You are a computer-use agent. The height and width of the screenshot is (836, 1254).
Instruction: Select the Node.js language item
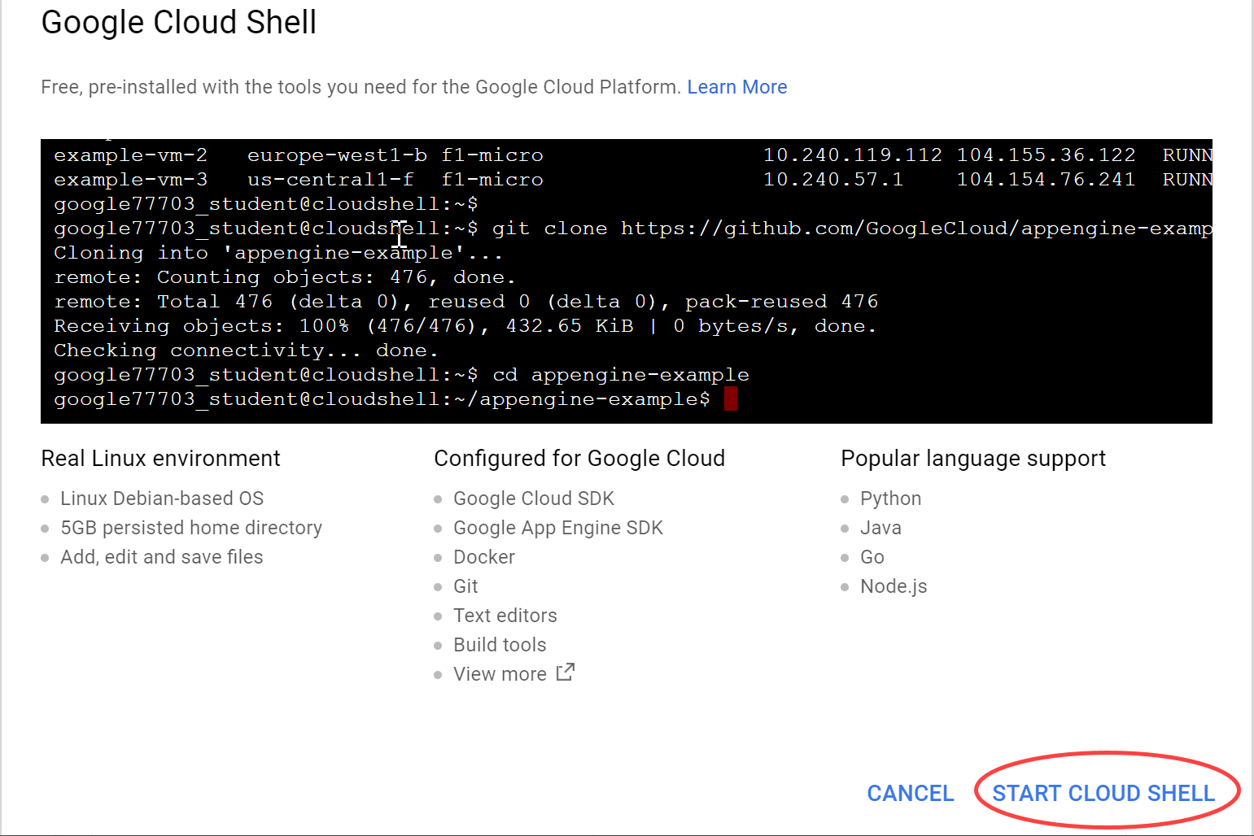click(894, 586)
